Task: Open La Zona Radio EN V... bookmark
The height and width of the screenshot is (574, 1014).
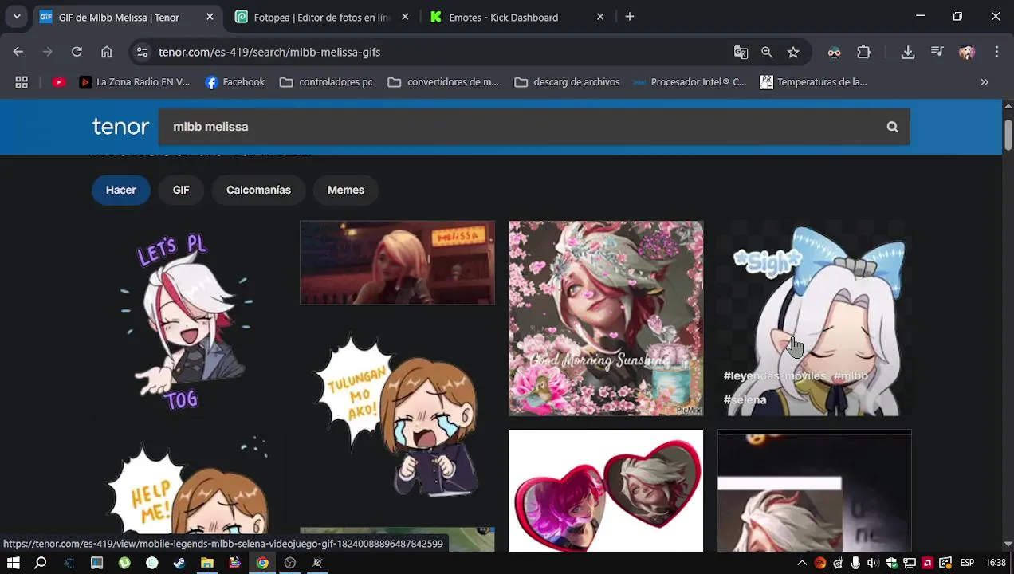Action: 134,82
